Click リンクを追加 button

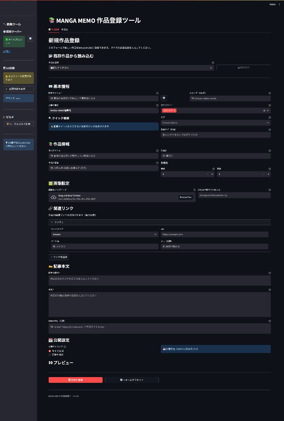tap(59, 257)
